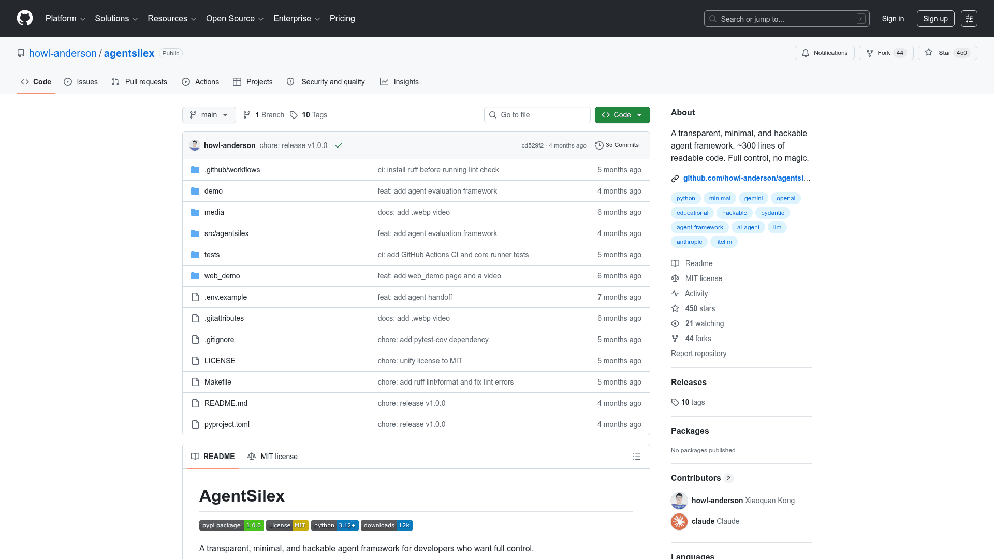
Task: Click the folder icon beside .github/workflows
Action: click(x=195, y=170)
